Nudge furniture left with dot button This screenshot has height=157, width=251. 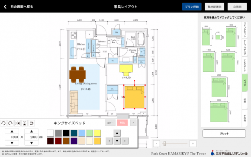[109, 141]
